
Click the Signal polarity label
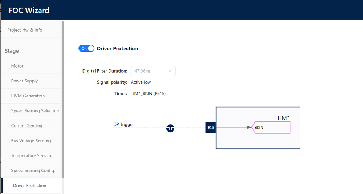[112, 82]
